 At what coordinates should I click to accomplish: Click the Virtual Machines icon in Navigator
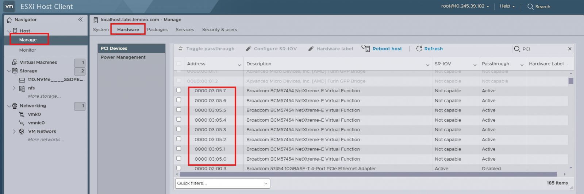point(15,62)
